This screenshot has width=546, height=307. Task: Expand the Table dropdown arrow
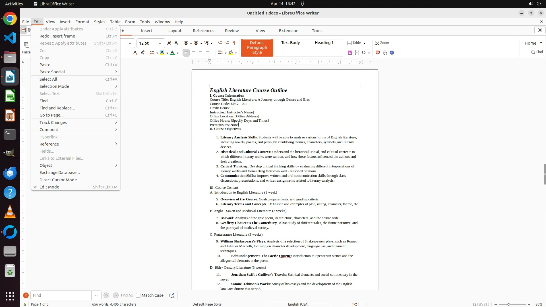coord(365,43)
